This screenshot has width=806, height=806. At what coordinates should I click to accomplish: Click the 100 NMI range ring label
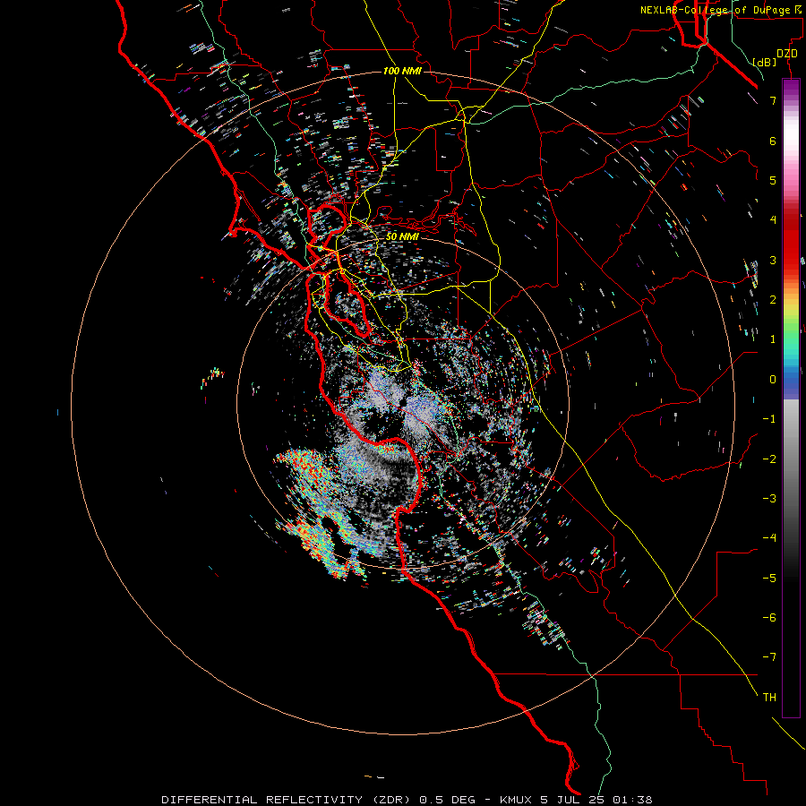point(402,71)
